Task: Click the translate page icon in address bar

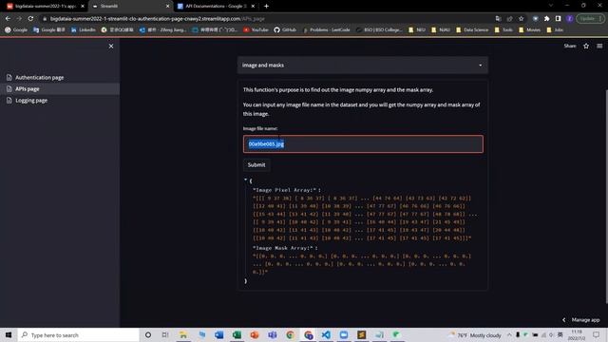Action: [498, 19]
